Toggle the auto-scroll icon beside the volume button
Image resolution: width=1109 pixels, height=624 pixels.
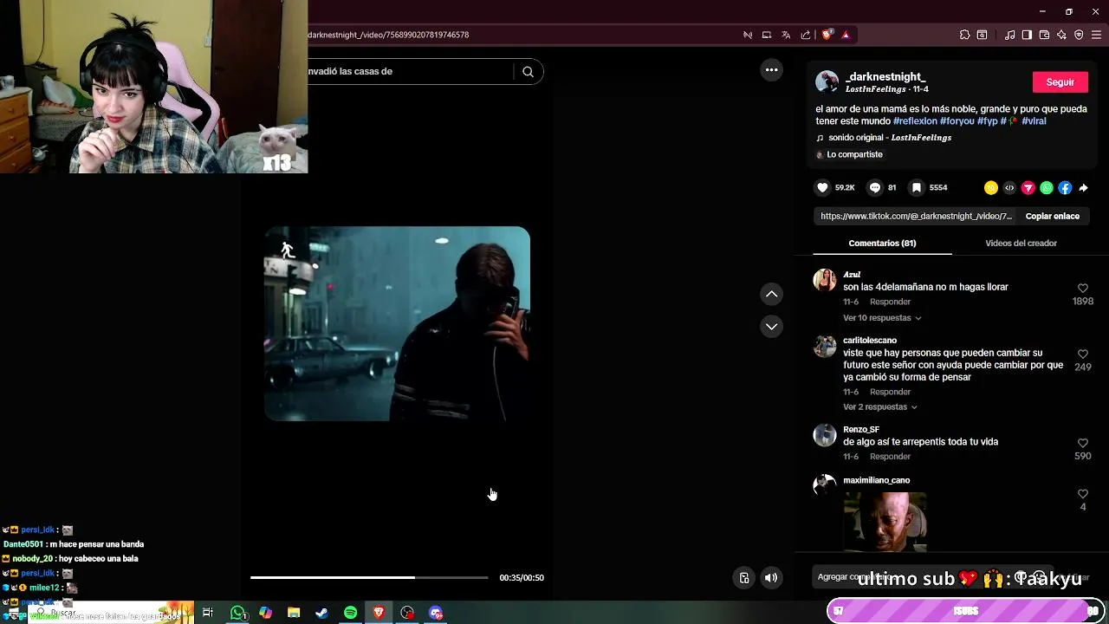[743, 578]
